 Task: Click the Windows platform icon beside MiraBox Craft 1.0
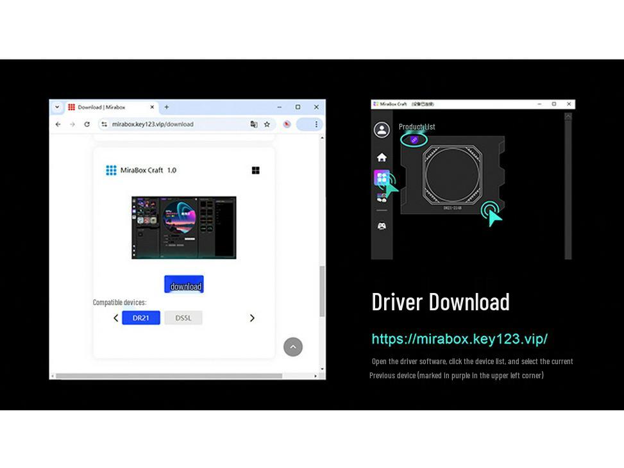pyautogui.click(x=255, y=170)
